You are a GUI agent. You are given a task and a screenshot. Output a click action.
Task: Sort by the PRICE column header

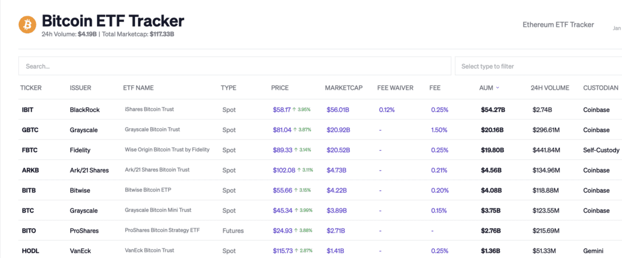280,88
